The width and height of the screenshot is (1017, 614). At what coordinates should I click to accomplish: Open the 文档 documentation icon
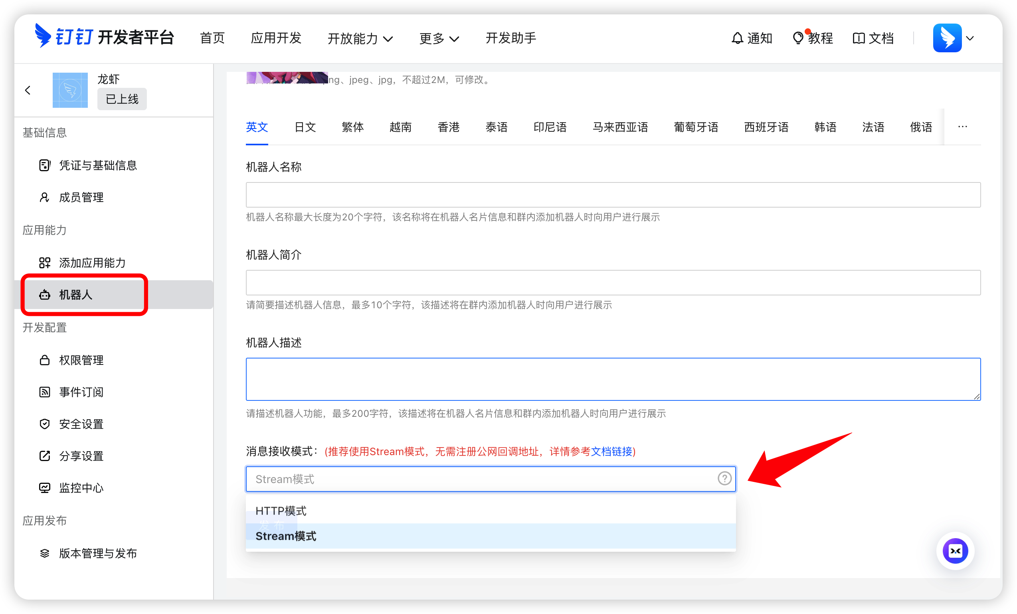tap(859, 38)
